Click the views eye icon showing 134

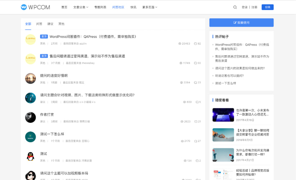(185, 161)
